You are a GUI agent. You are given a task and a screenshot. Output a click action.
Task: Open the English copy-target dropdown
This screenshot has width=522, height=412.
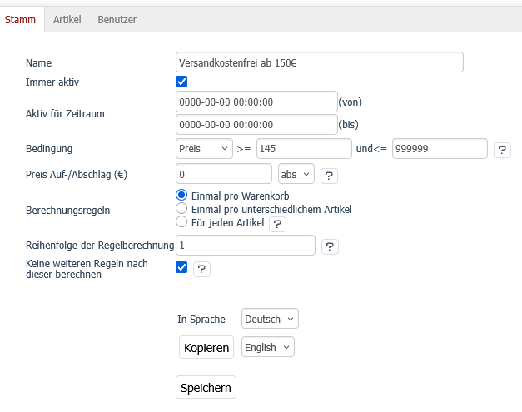tap(267, 348)
